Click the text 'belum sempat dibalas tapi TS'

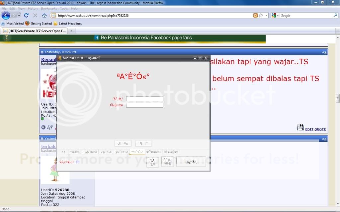pos(266,79)
